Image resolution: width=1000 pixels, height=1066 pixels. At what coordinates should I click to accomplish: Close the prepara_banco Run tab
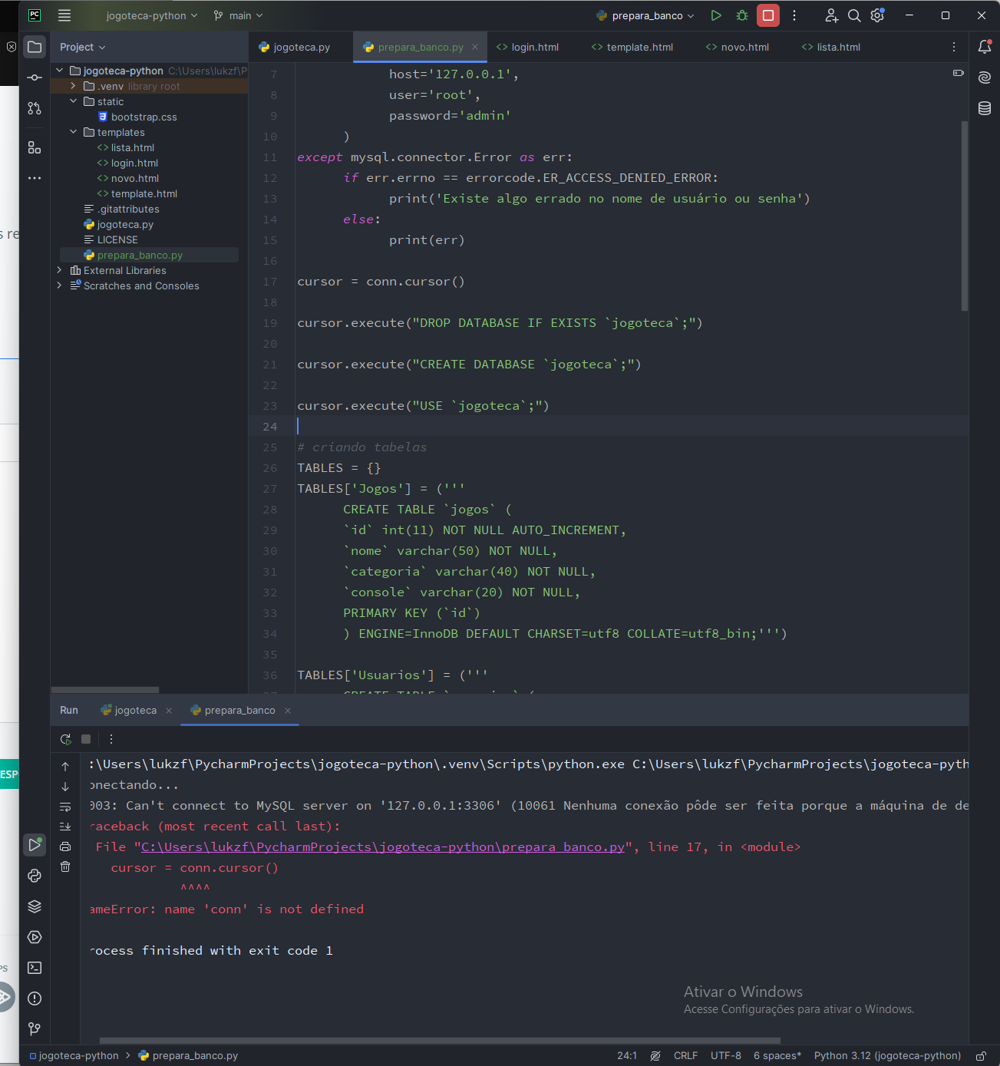[x=288, y=711]
